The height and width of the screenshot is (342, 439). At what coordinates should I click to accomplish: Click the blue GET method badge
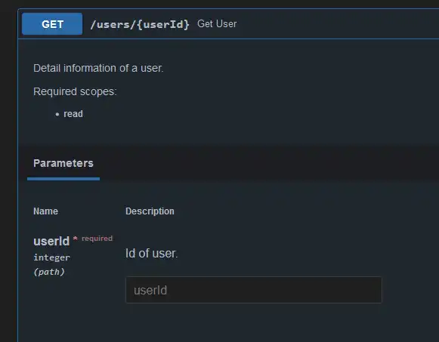click(x=52, y=24)
